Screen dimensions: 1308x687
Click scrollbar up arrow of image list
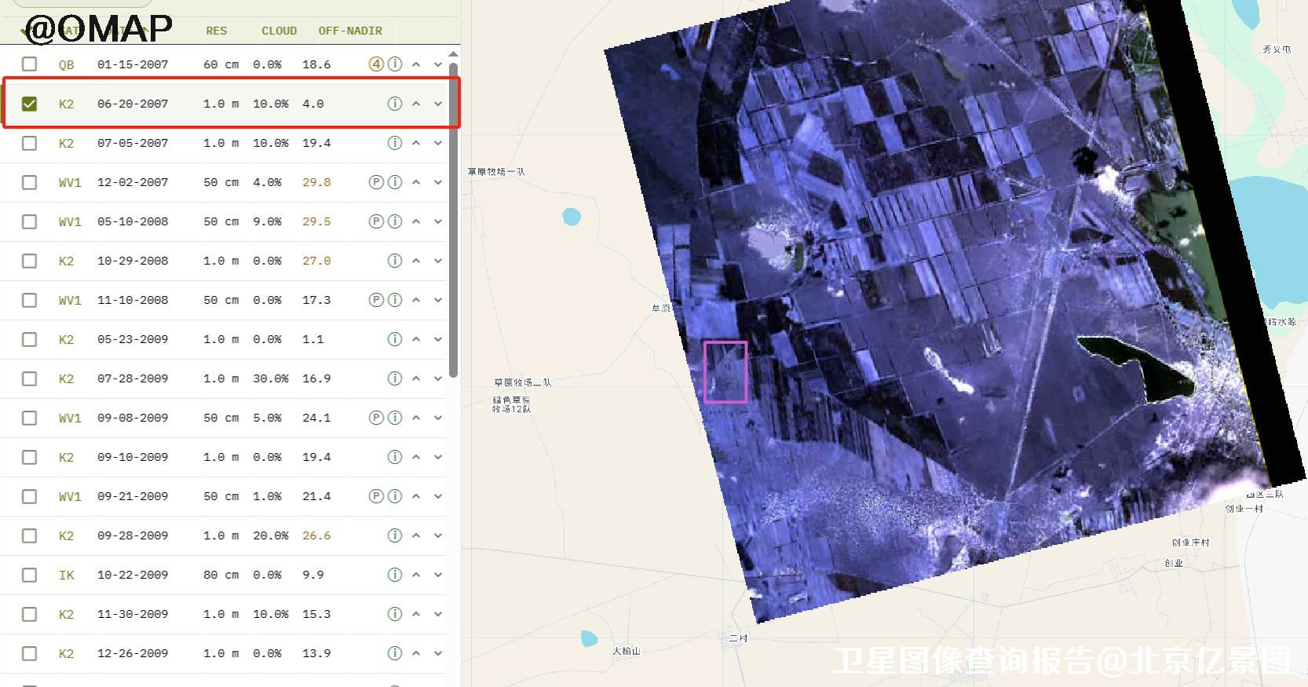tap(453, 54)
